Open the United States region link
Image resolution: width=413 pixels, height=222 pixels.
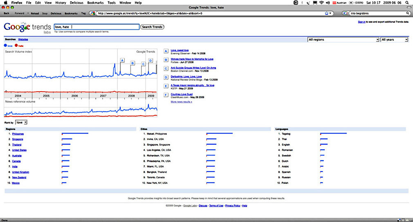pos(19,150)
